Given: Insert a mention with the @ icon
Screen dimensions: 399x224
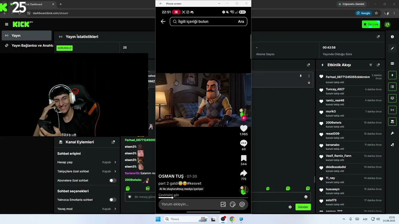Looking at the screenshot, I should pyautogui.click(x=242, y=204).
